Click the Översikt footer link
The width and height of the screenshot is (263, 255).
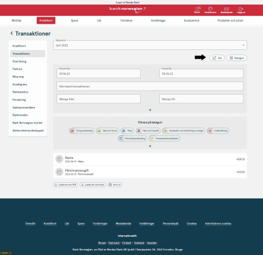pos(30,223)
